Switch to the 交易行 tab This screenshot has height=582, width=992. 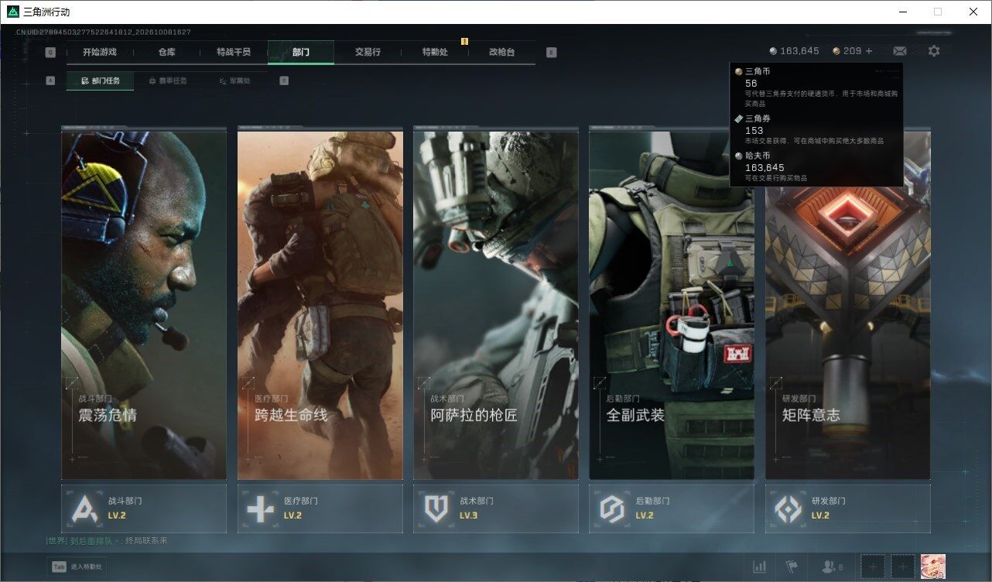(x=368, y=53)
